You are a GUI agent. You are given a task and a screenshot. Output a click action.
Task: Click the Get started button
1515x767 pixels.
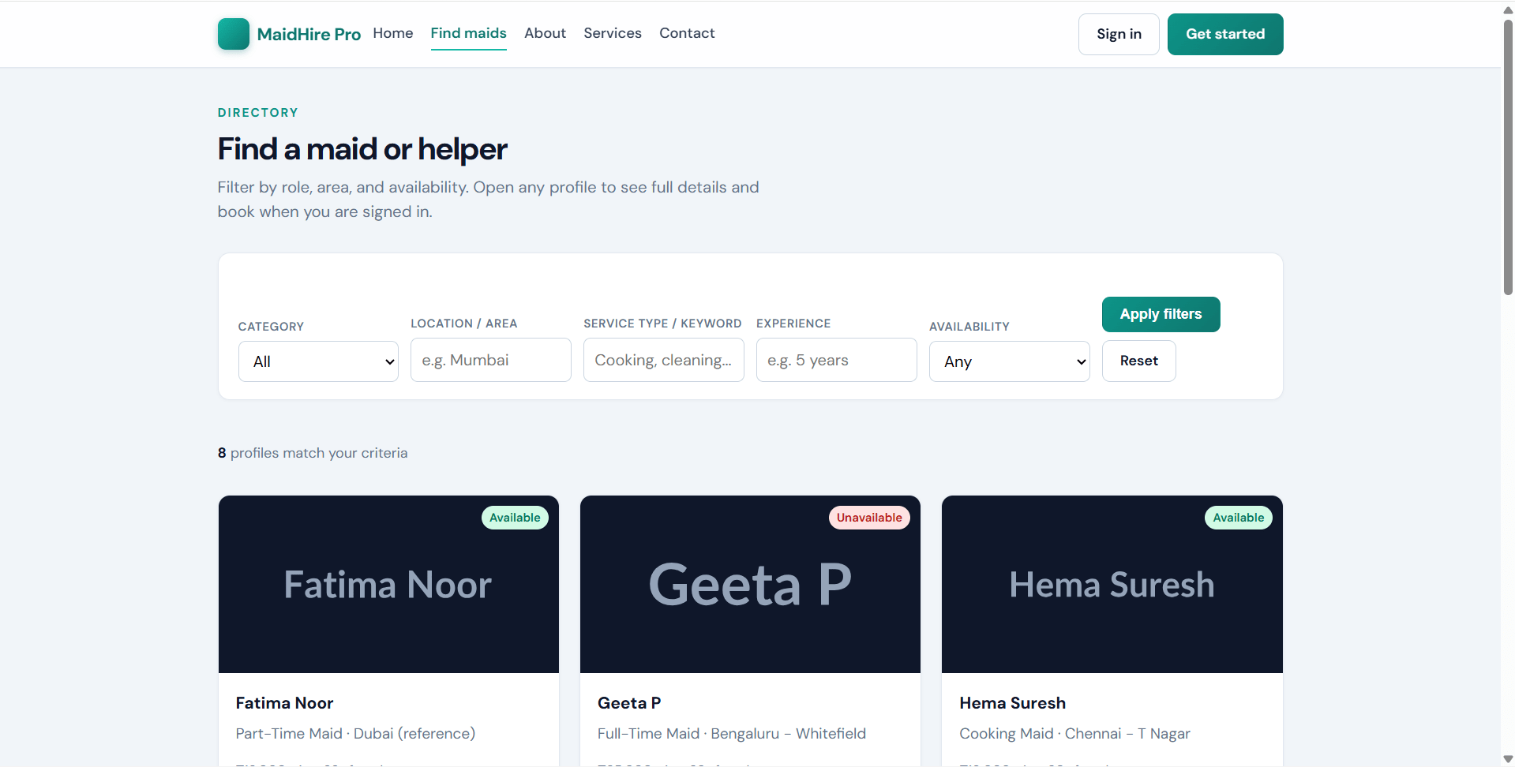tap(1225, 34)
